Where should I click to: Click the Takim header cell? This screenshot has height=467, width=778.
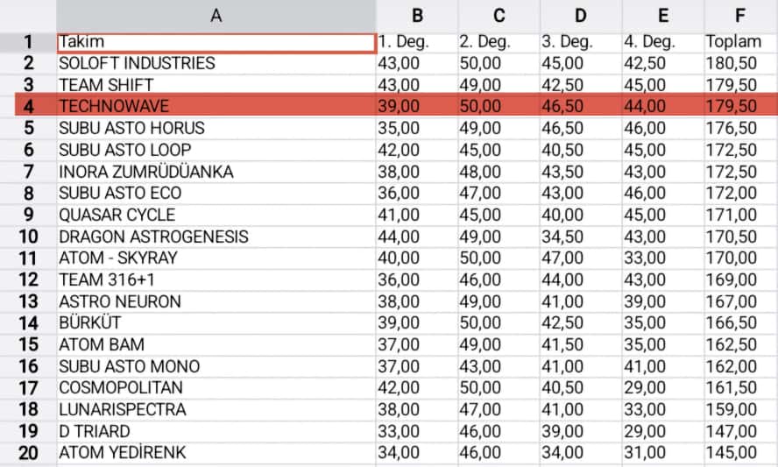coord(216,41)
